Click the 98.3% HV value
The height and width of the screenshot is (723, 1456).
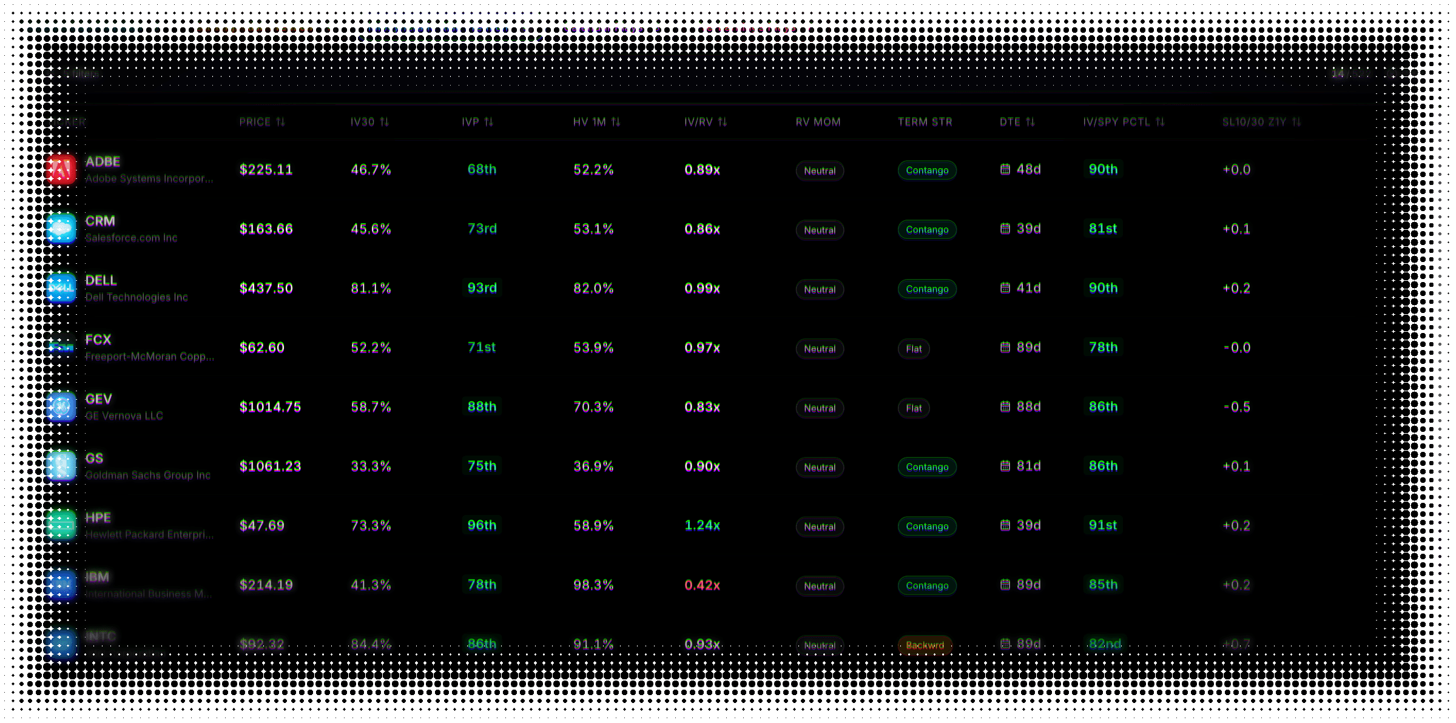tap(593, 585)
